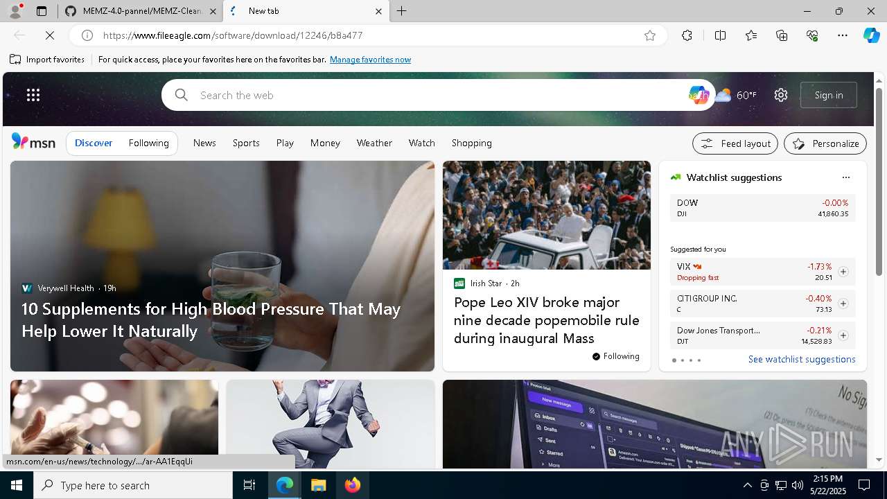Open the News section
Screen dimensions: 887x499
(204, 143)
